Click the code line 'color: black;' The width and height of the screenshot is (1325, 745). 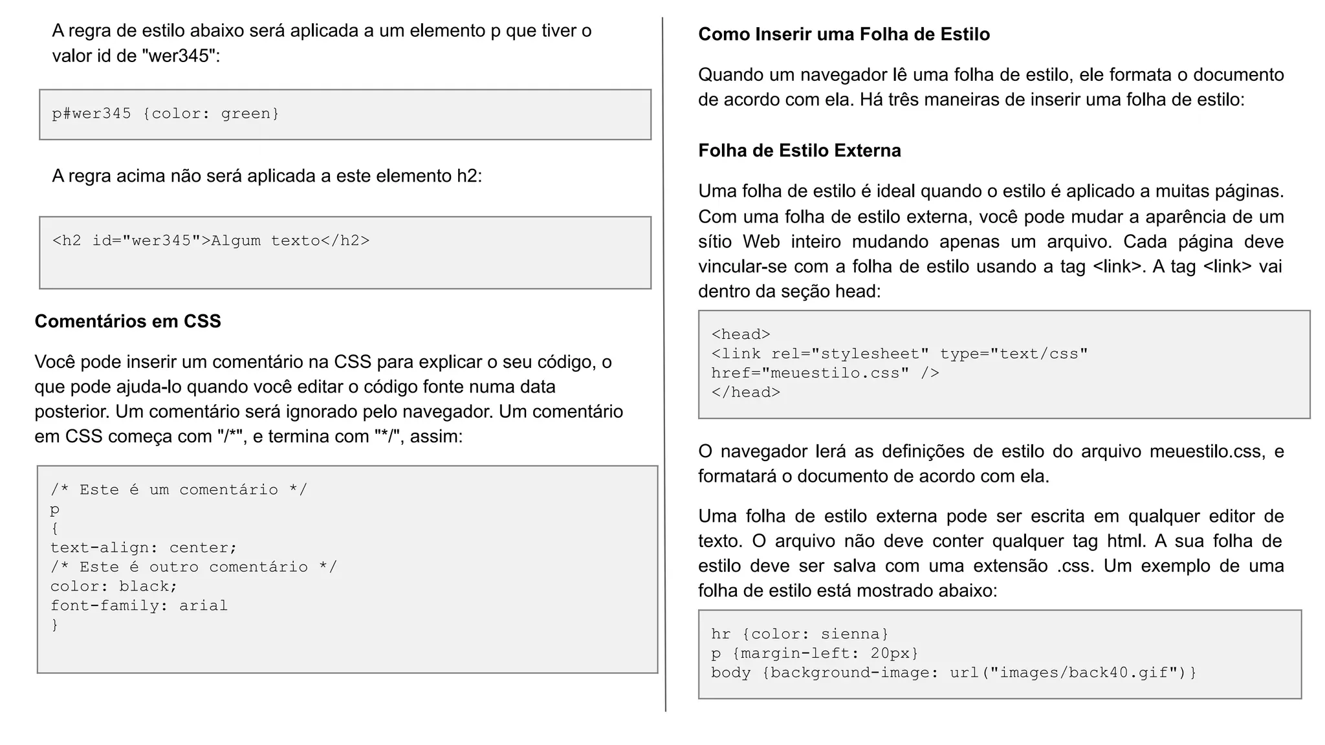(x=114, y=587)
